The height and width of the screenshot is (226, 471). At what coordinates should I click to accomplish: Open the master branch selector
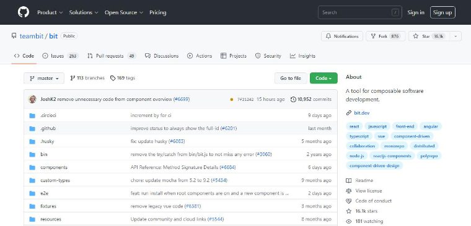[x=44, y=79]
